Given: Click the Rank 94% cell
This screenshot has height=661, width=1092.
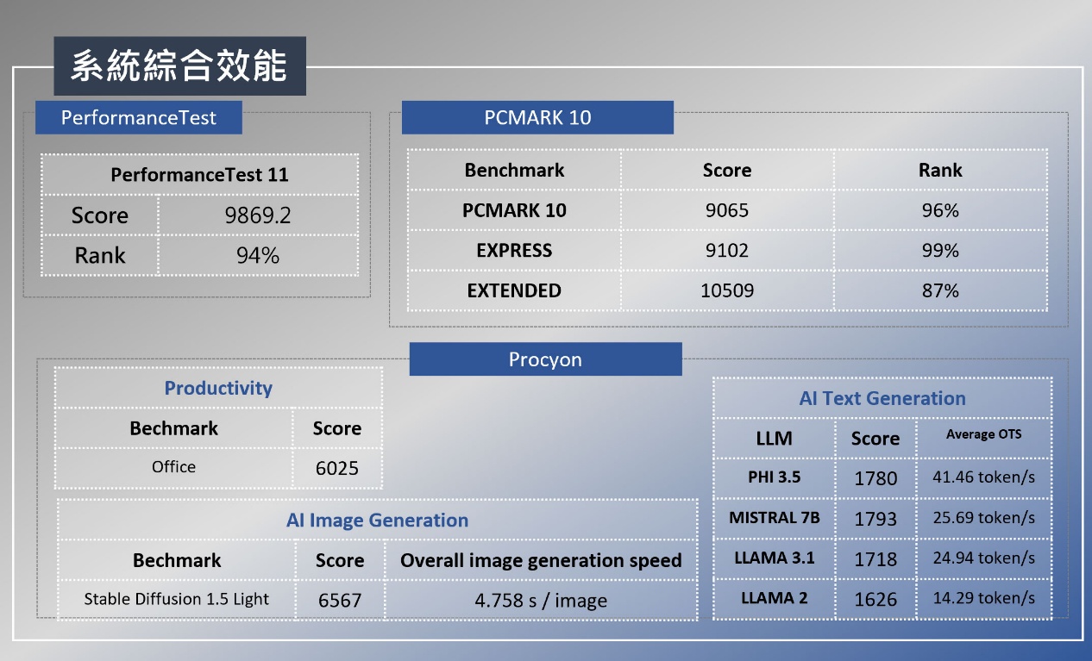Looking at the screenshot, I should coord(259,254).
